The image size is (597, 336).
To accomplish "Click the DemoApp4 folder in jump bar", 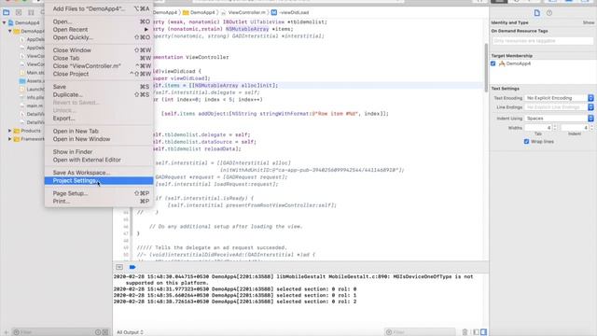I will [x=199, y=12].
